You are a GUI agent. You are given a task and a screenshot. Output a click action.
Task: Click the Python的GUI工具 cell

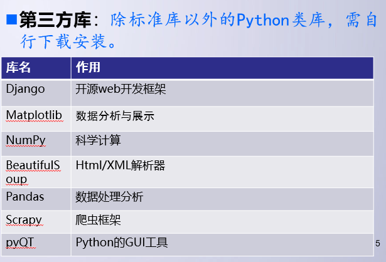222,245
